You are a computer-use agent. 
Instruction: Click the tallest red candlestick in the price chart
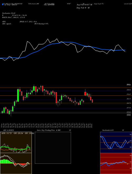point(56,98)
